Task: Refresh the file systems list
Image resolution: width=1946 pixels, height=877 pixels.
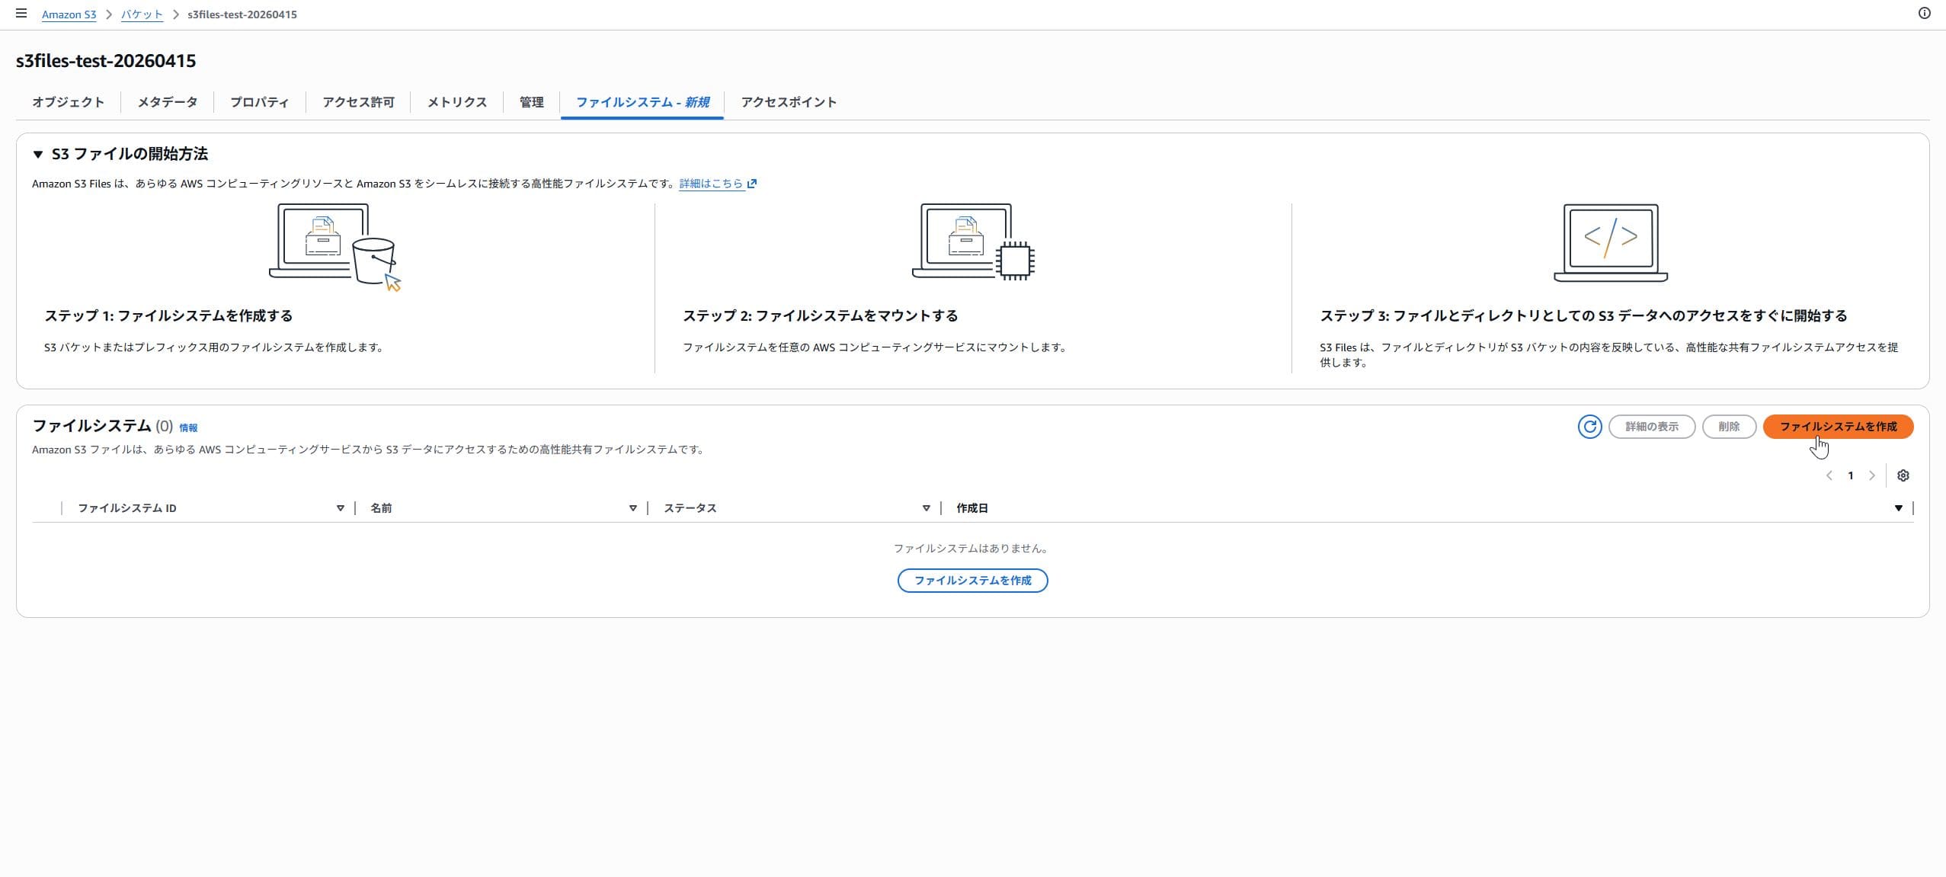Action: (1589, 427)
